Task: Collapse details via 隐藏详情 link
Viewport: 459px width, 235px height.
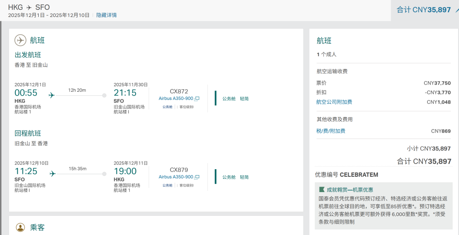Action: pyautogui.click(x=106, y=15)
